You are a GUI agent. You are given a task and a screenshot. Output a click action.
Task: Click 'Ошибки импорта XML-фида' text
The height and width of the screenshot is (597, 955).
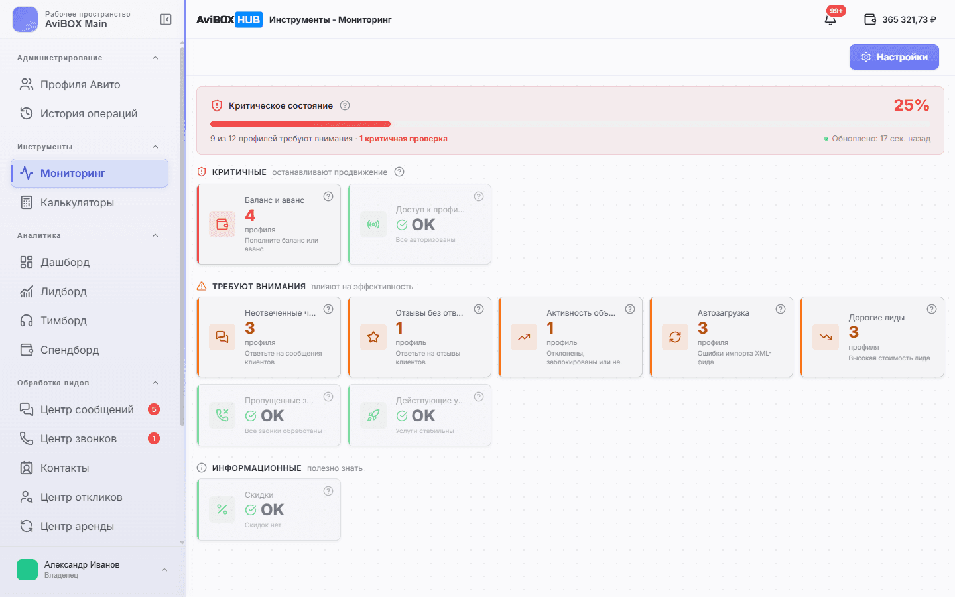click(734, 358)
